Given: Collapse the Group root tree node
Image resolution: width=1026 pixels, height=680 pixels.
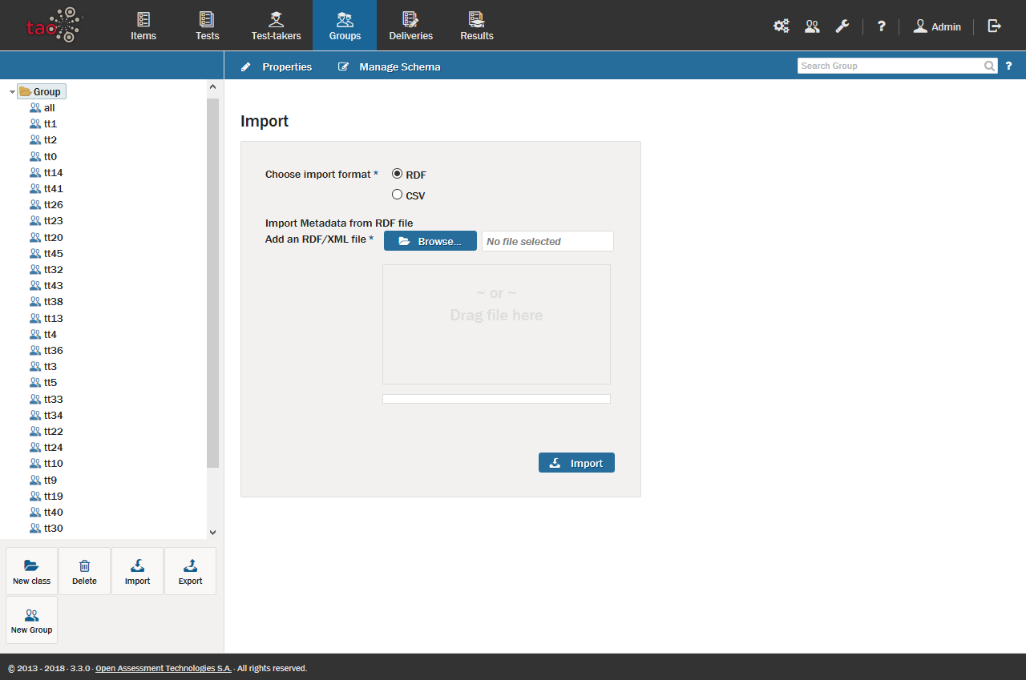Looking at the screenshot, I should click(12, 92).
